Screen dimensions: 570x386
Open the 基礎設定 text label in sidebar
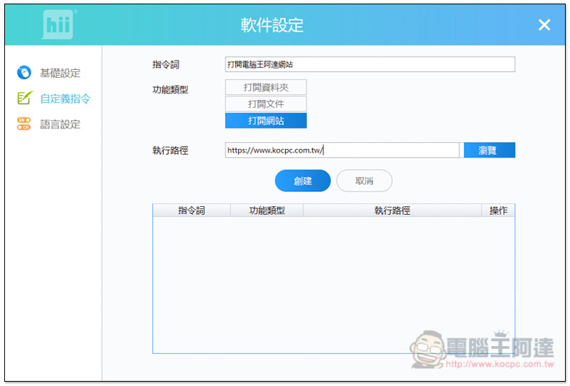click(x=60, y=73)
